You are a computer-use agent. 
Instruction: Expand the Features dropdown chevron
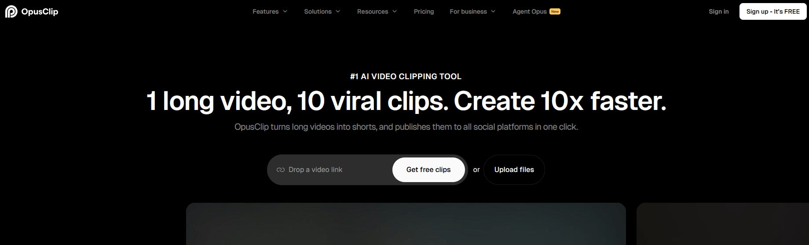pyautogui.click(x=285, y=11)
